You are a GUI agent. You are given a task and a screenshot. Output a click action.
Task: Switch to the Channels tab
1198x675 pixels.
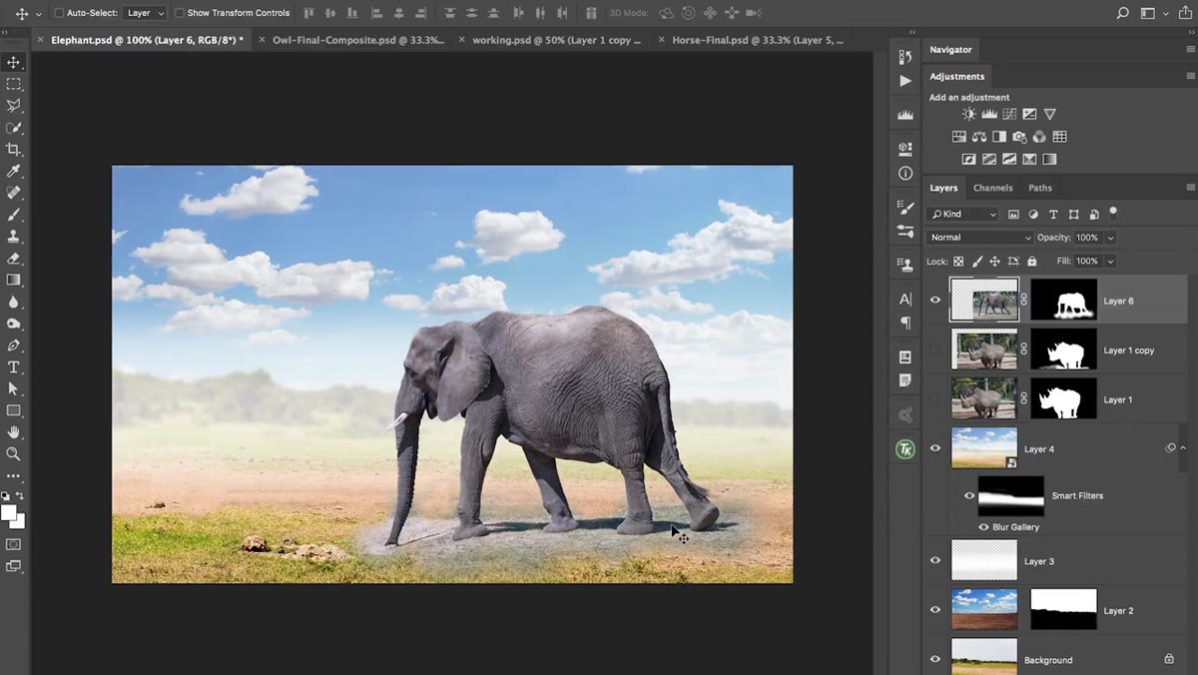(992, 188)
